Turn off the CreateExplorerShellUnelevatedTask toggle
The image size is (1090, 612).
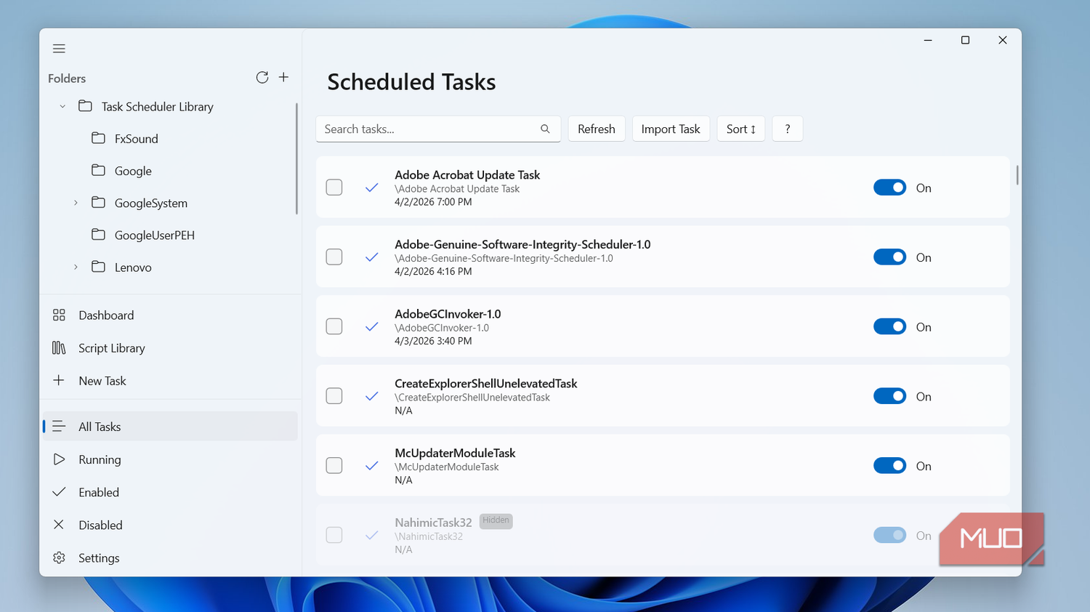pos(889,396)
